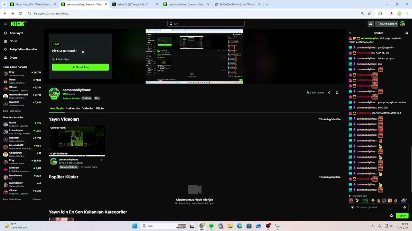Click the follow user icon near share

(337, 93)
